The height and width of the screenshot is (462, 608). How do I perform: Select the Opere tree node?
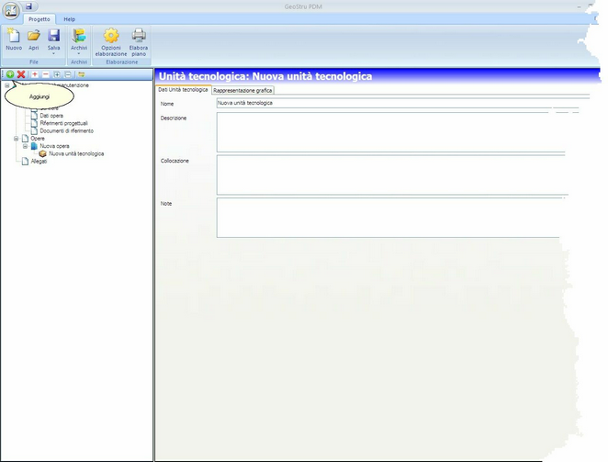click(38, 139)
